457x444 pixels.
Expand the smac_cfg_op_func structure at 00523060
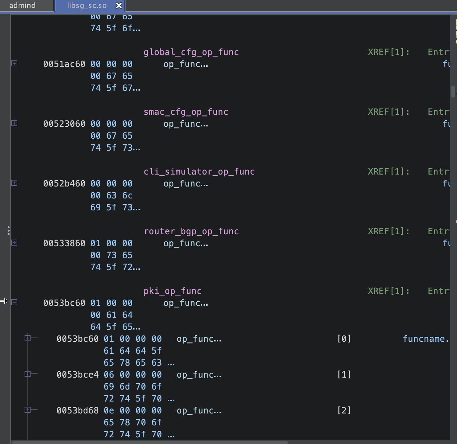click(x=14, y=123)
